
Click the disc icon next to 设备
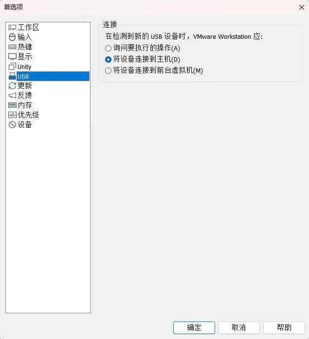(12, 125)
